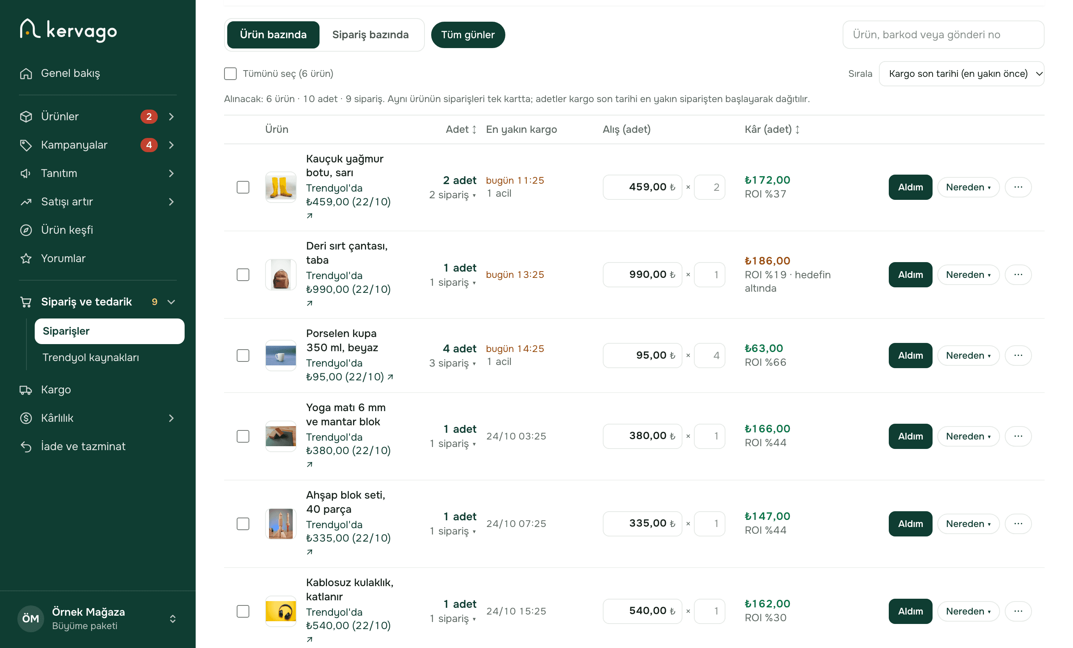Switch to Ürün bazında tab

click(273, 35)
